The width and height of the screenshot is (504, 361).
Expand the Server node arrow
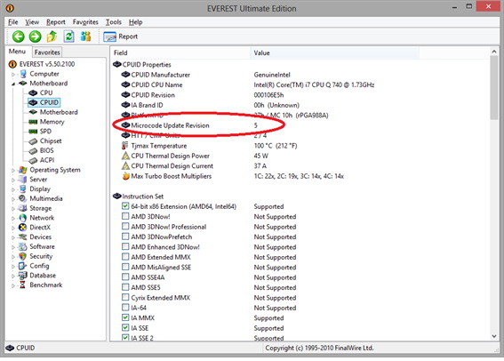tap(13, 180)
